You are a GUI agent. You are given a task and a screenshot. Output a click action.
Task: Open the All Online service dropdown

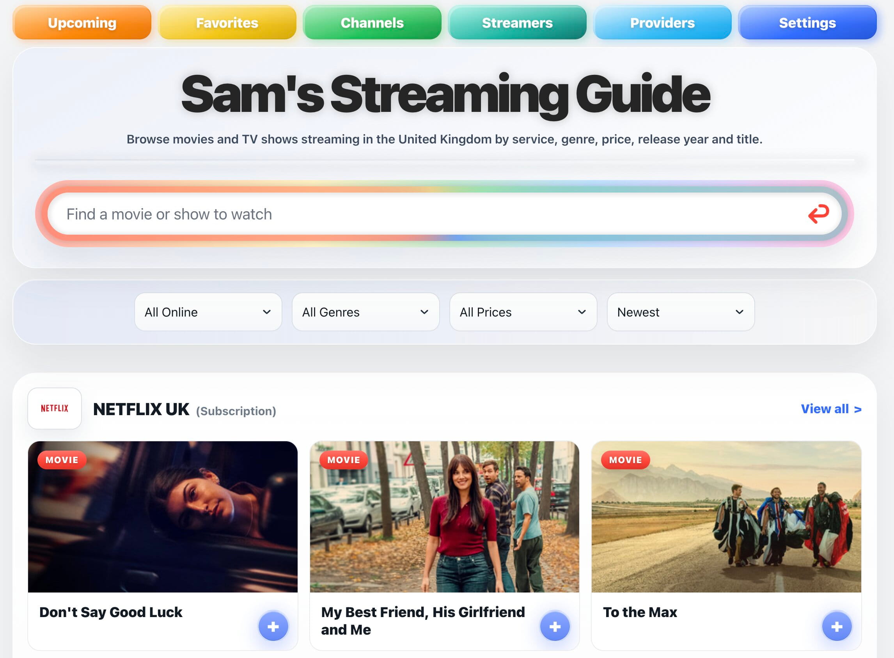(208, 312)
